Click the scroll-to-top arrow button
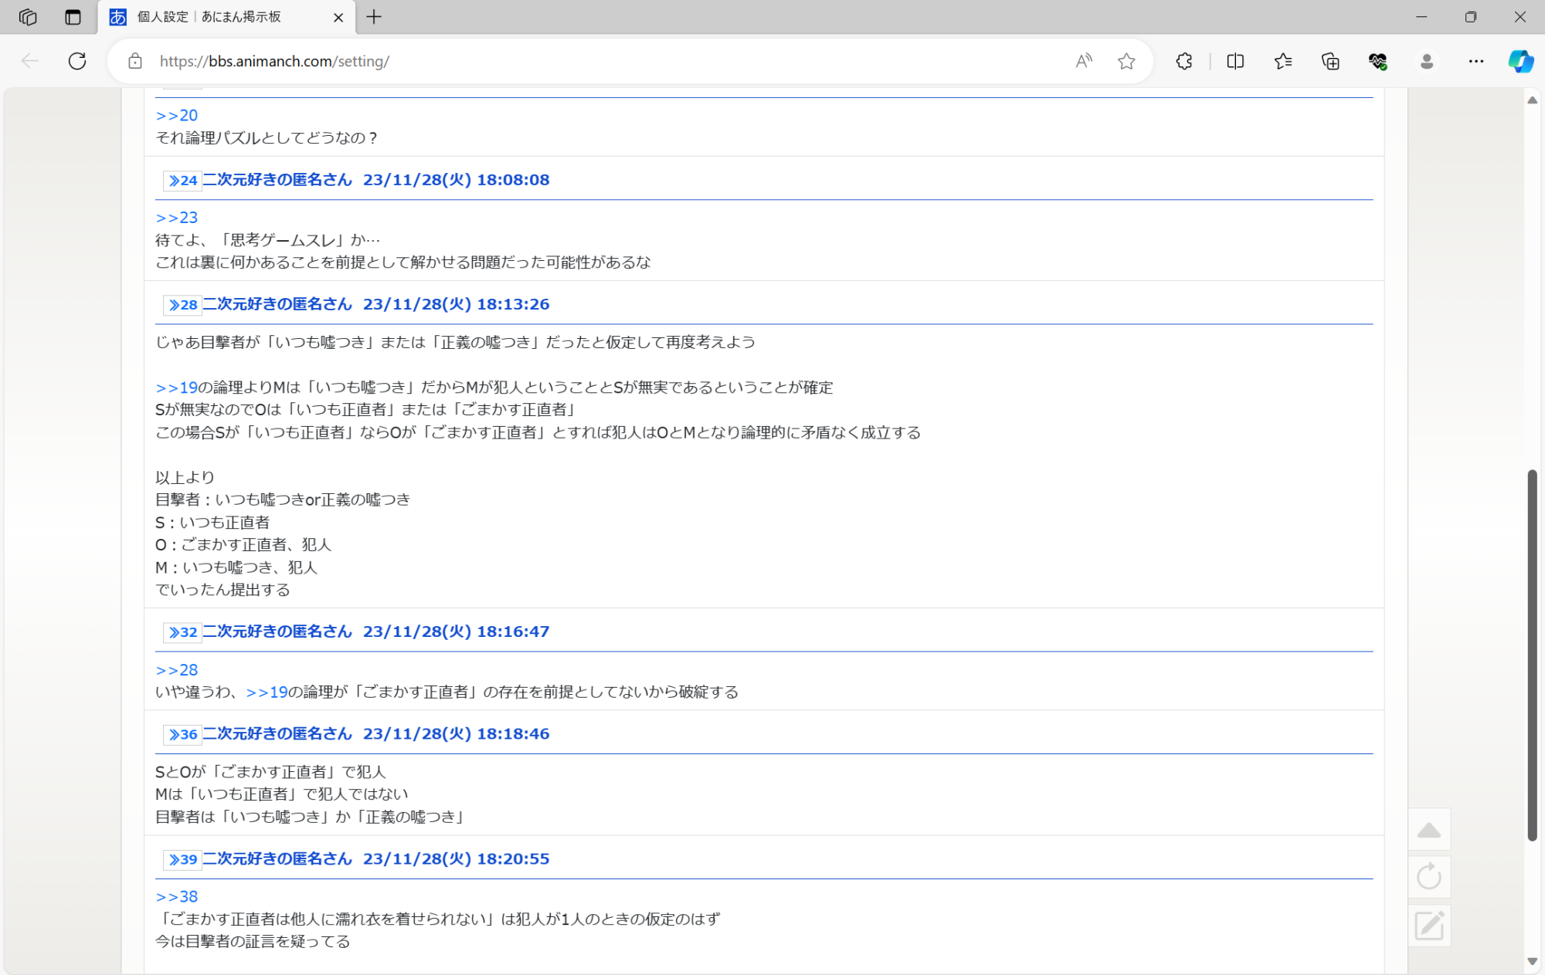 click(1429, 831)
